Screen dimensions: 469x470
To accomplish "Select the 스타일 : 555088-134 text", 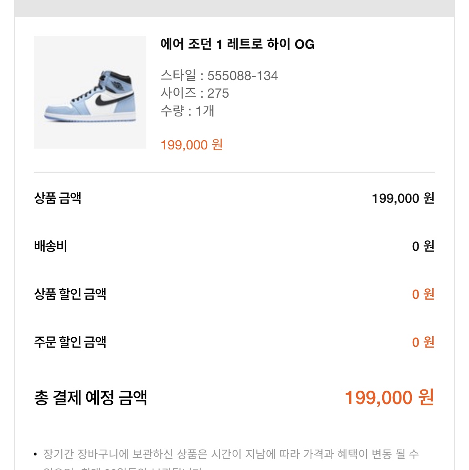I will tap(219, 76).
